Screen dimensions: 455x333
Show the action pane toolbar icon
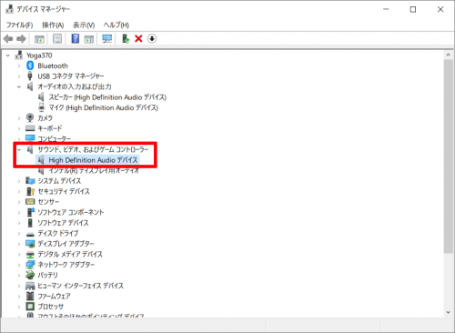[89, 39]
